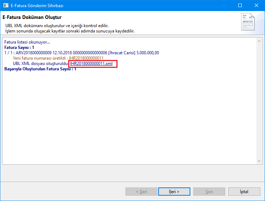
Task: Open the IHR2018000000011.xml file link
Action: [x=91, y=64]
